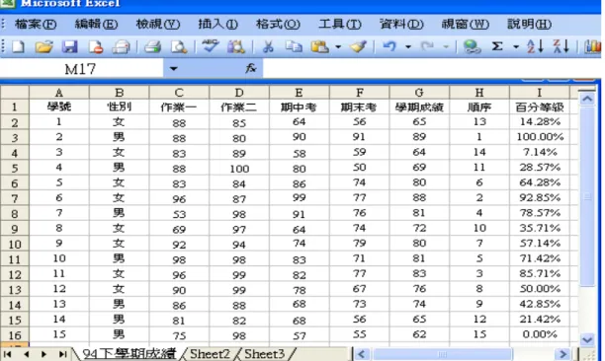Open the 檔案(F) menu
Screen dimensions: 605x361
tap(36, 25)
